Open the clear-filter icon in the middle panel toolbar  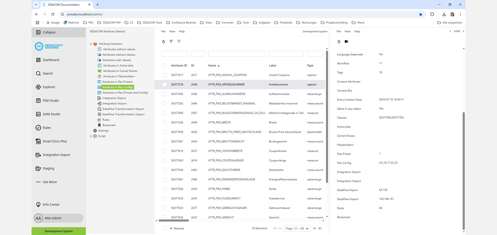point(171,41)
